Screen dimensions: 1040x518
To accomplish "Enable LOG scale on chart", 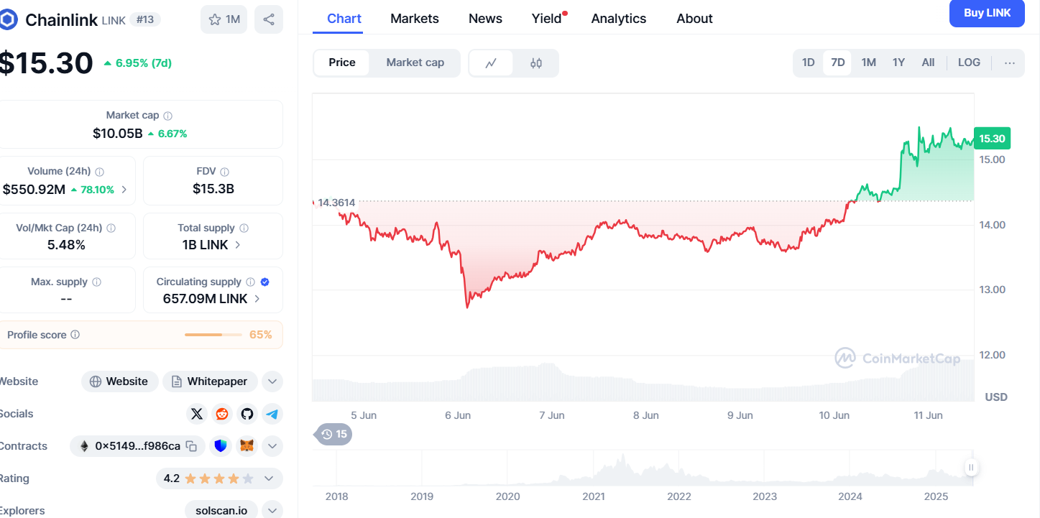I will 969,63.
